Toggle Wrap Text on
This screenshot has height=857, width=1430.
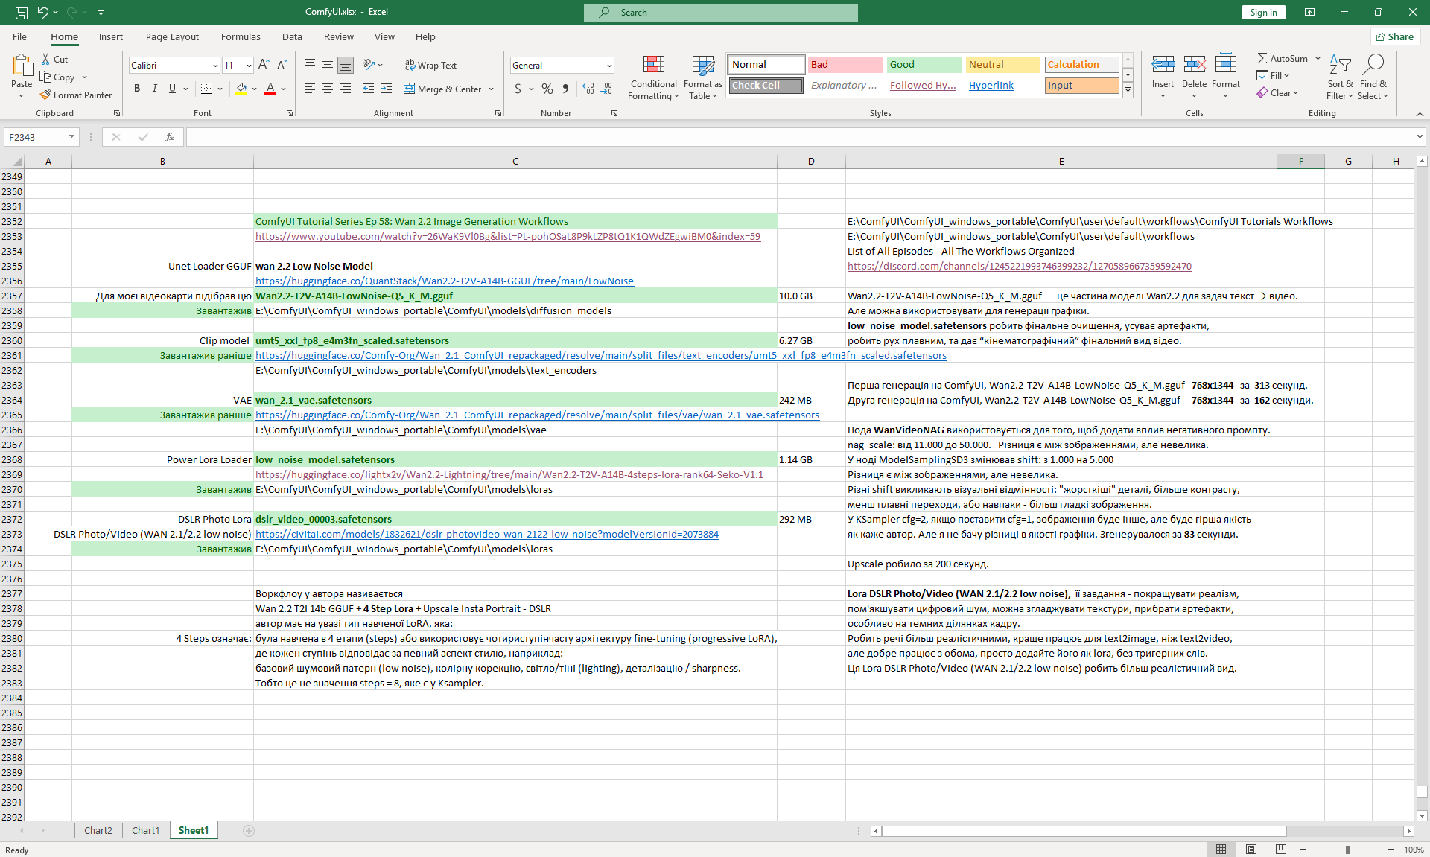tap(430, 65)
